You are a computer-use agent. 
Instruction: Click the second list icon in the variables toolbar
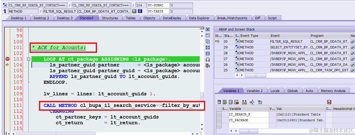tap(230, 102)
